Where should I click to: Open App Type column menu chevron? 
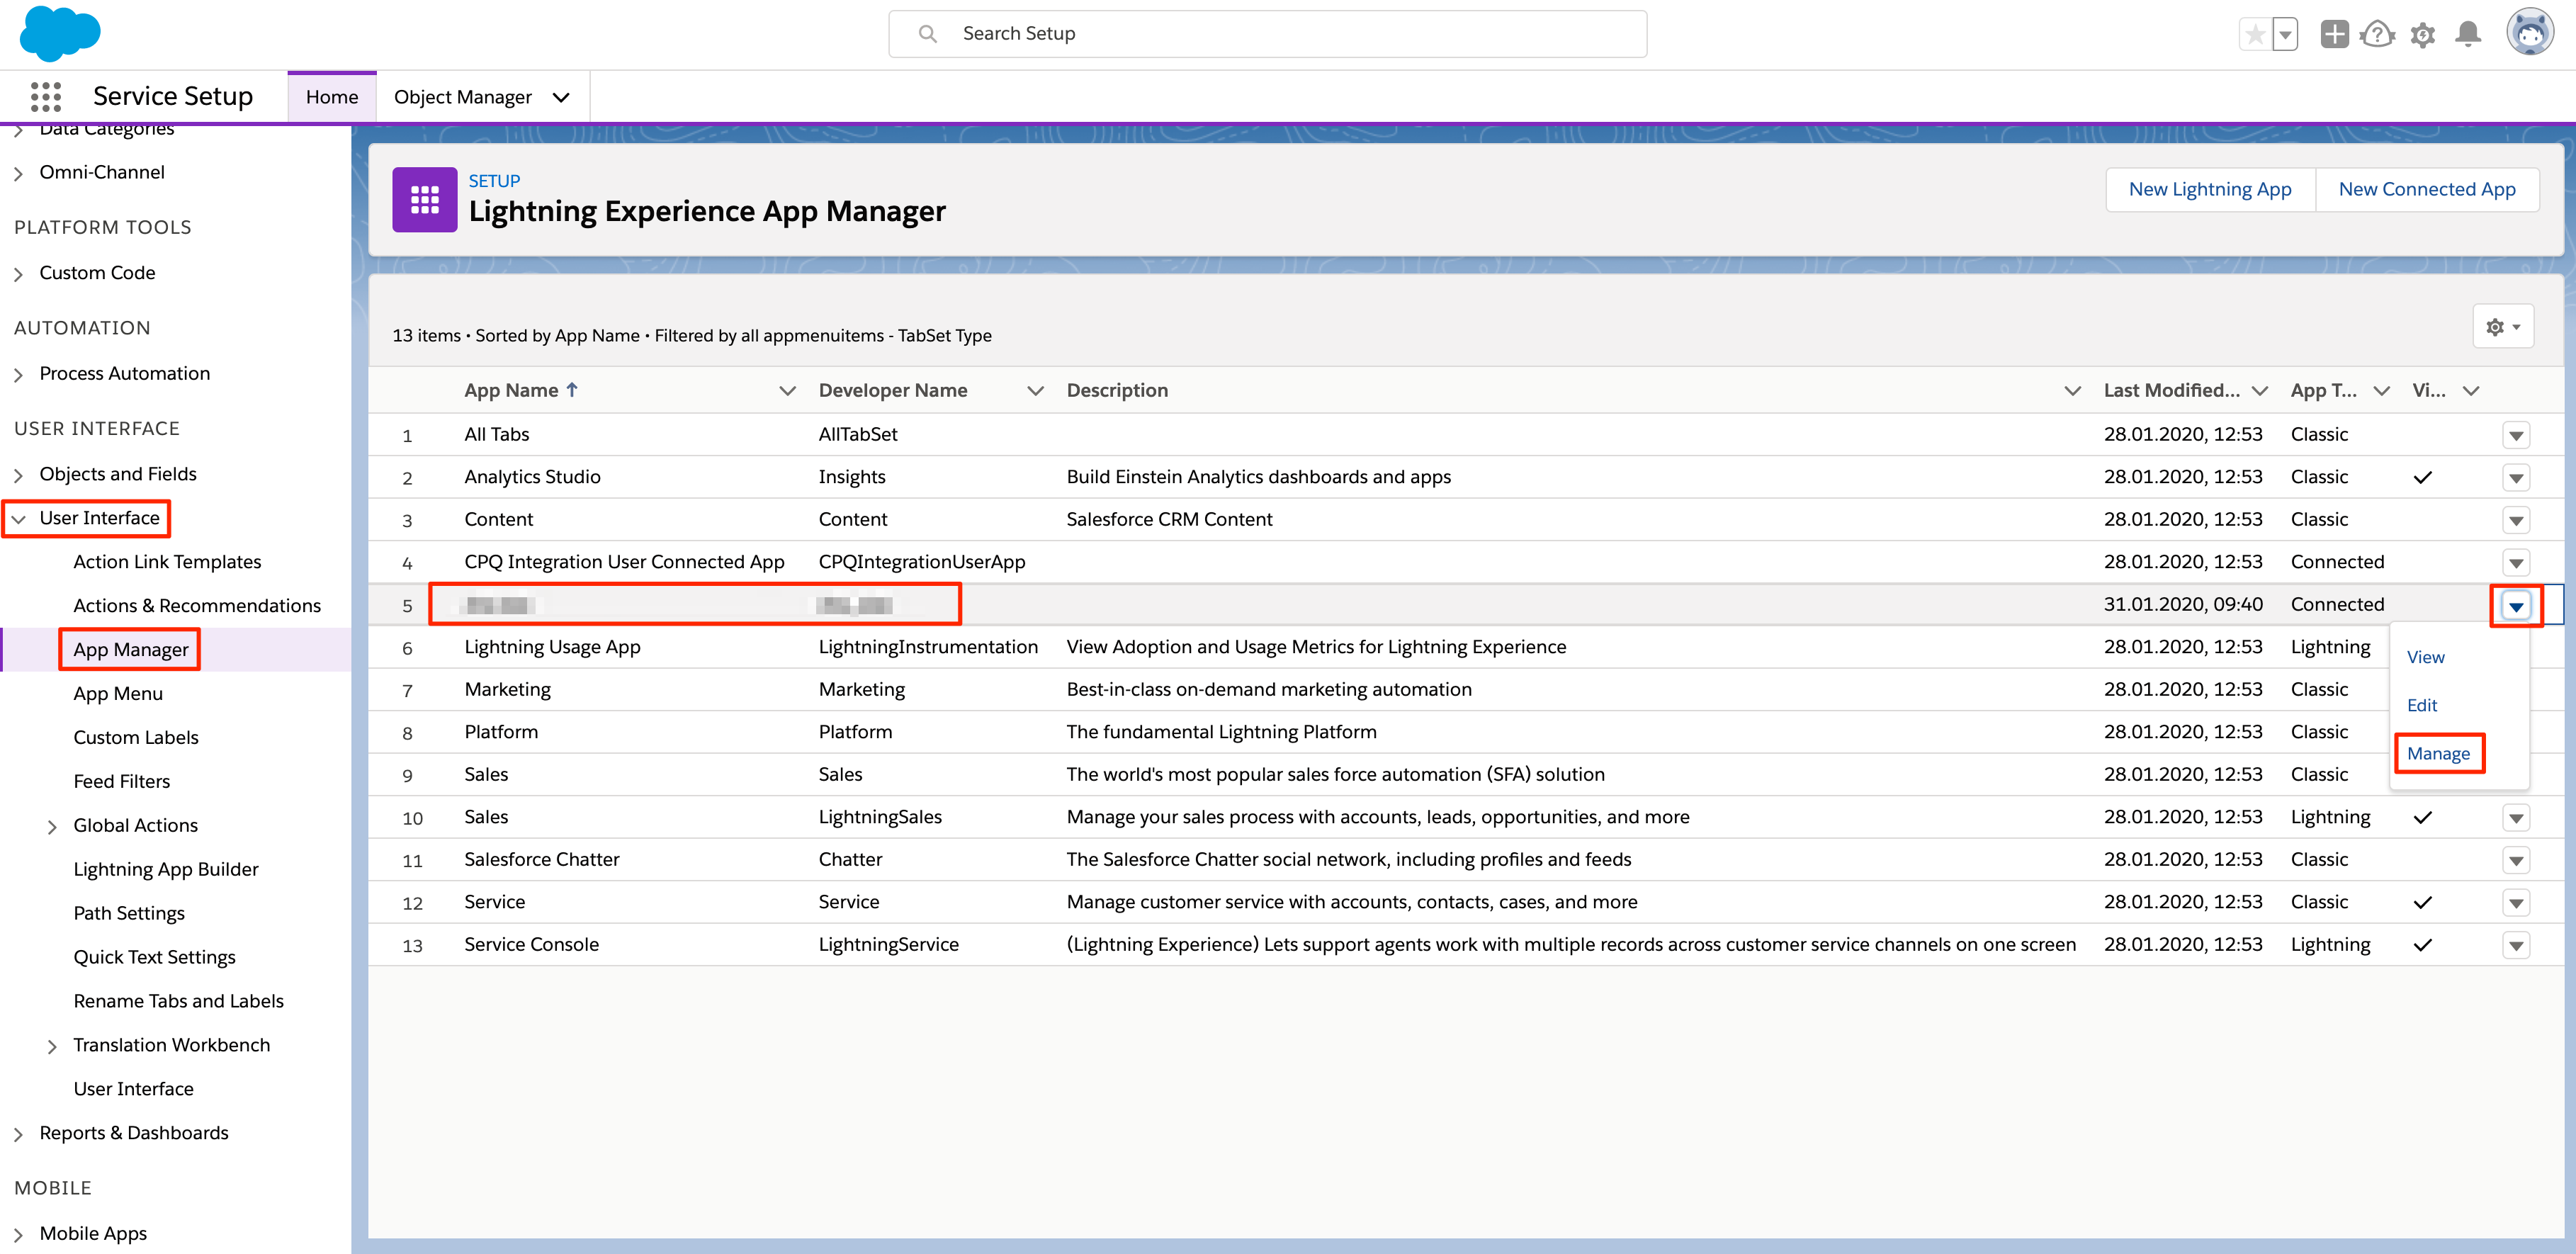click(2381, 391)
